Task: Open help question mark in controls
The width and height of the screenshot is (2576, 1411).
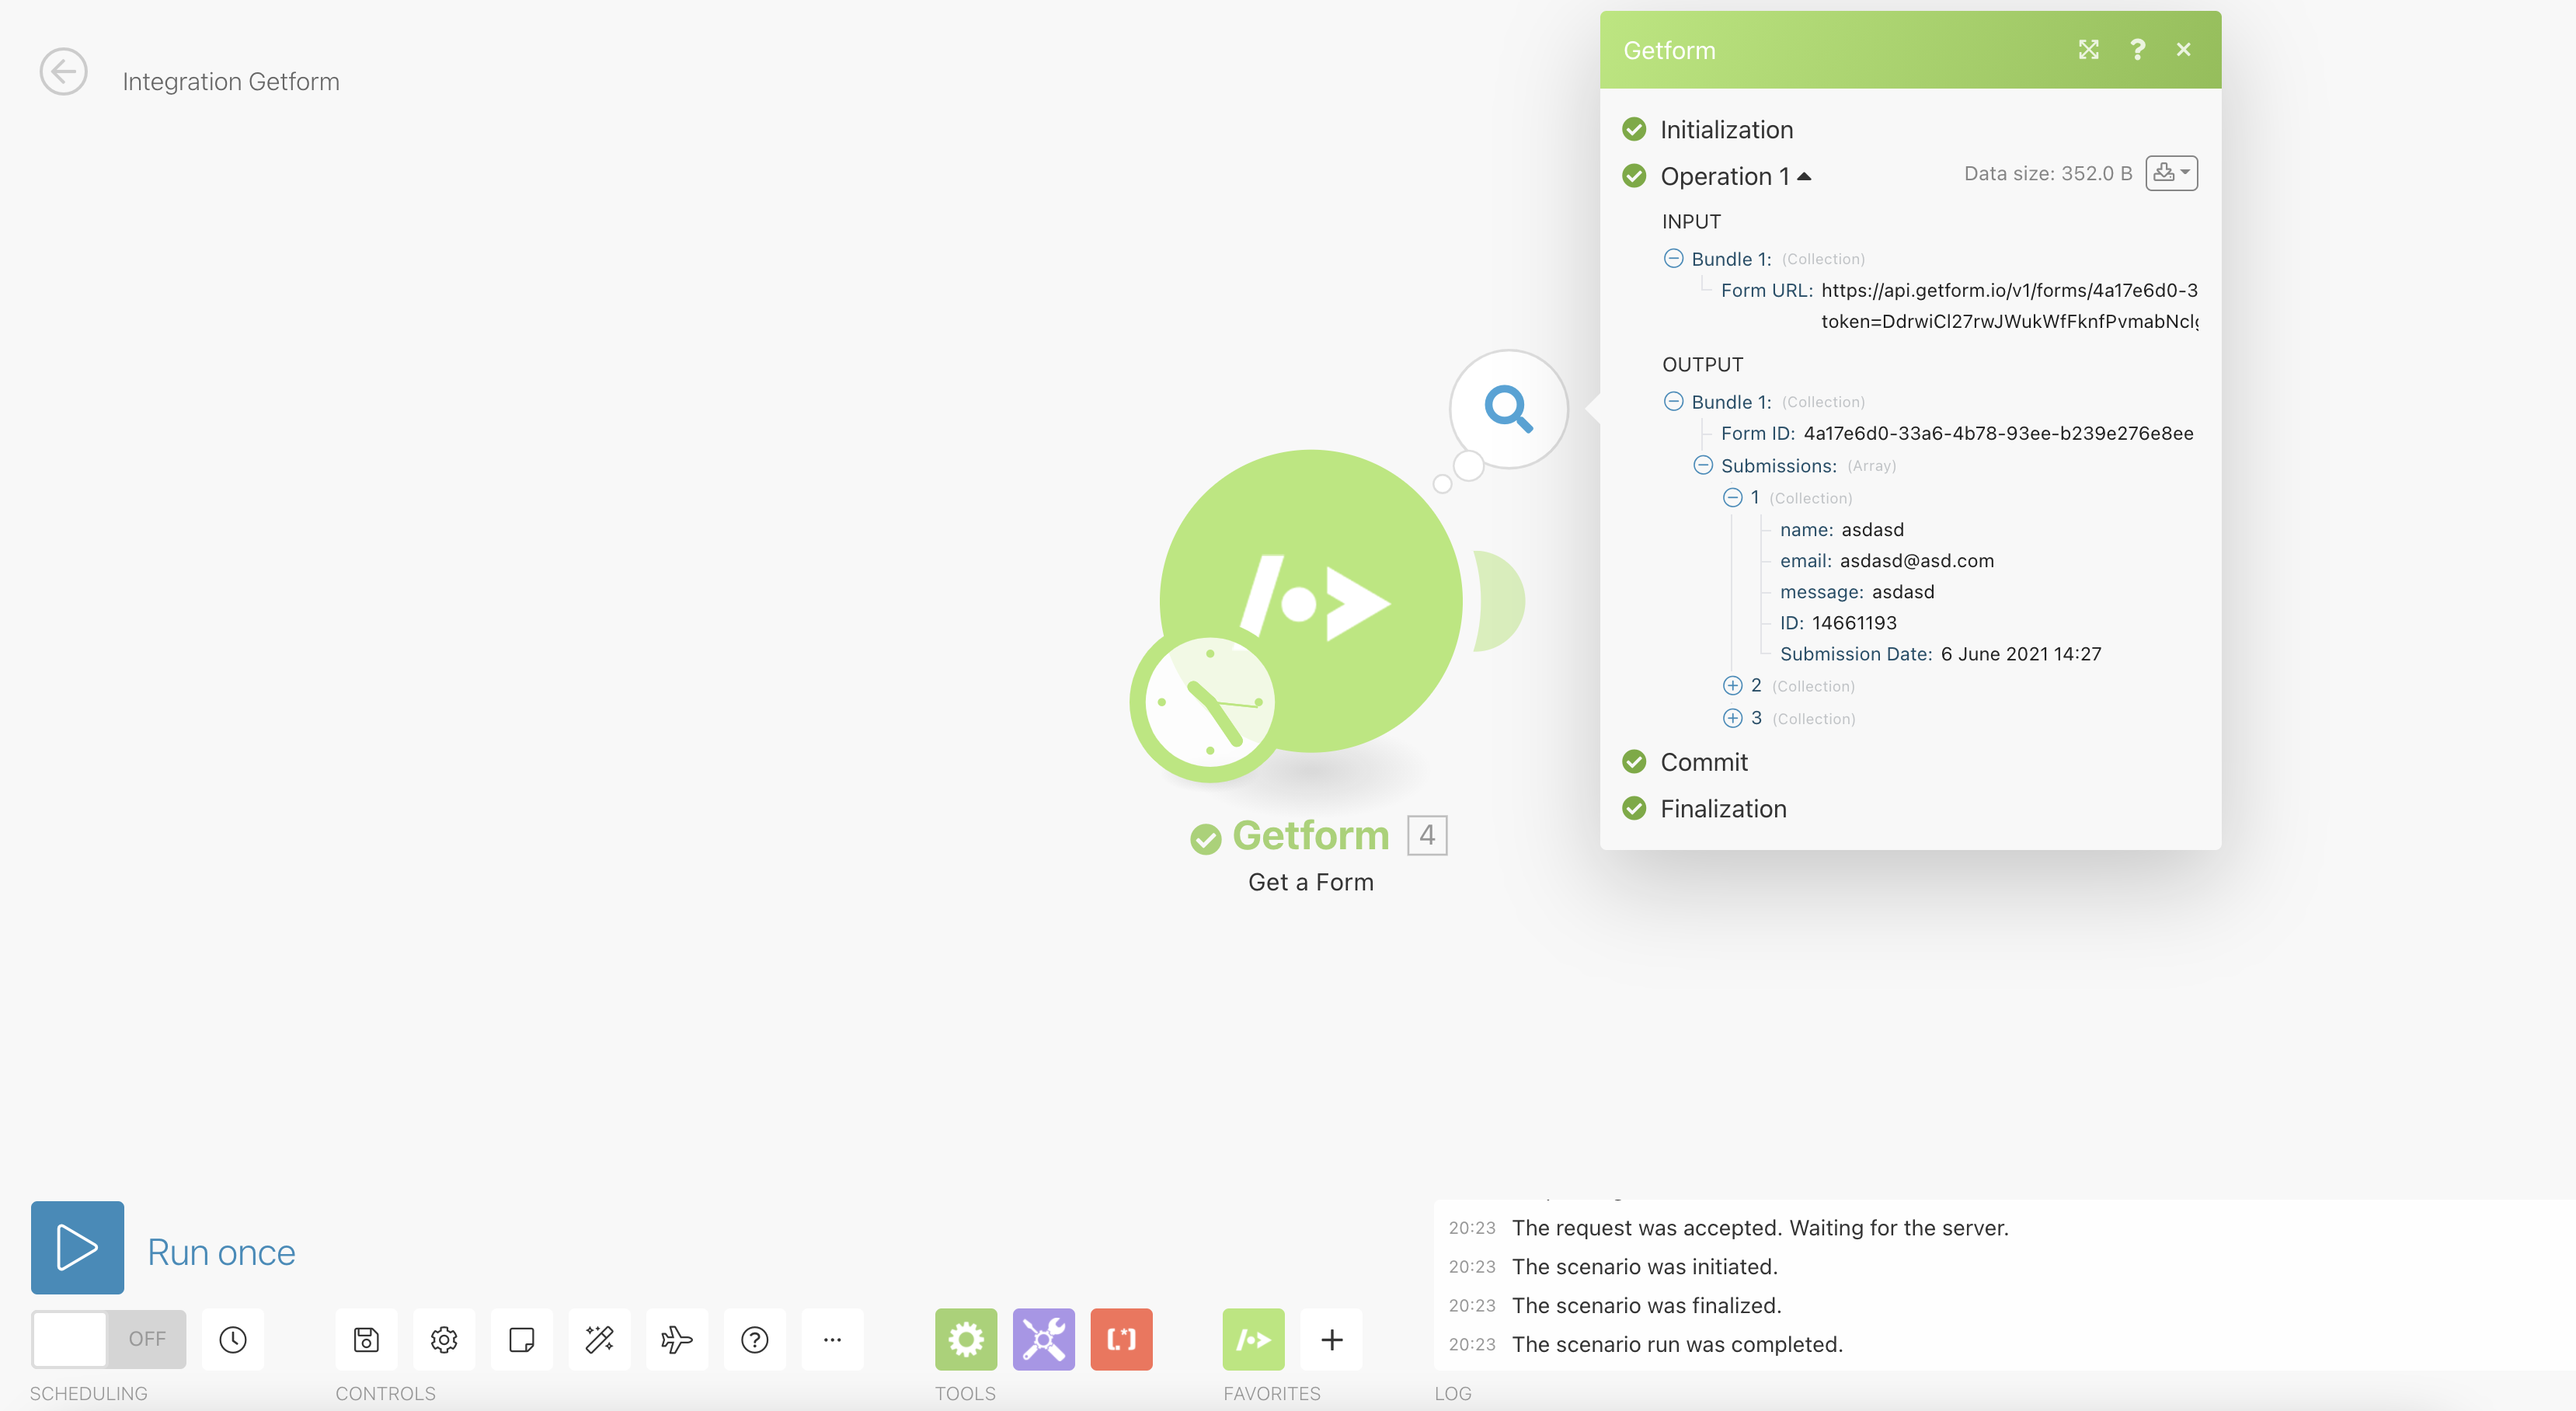Action: (755, 1339)
